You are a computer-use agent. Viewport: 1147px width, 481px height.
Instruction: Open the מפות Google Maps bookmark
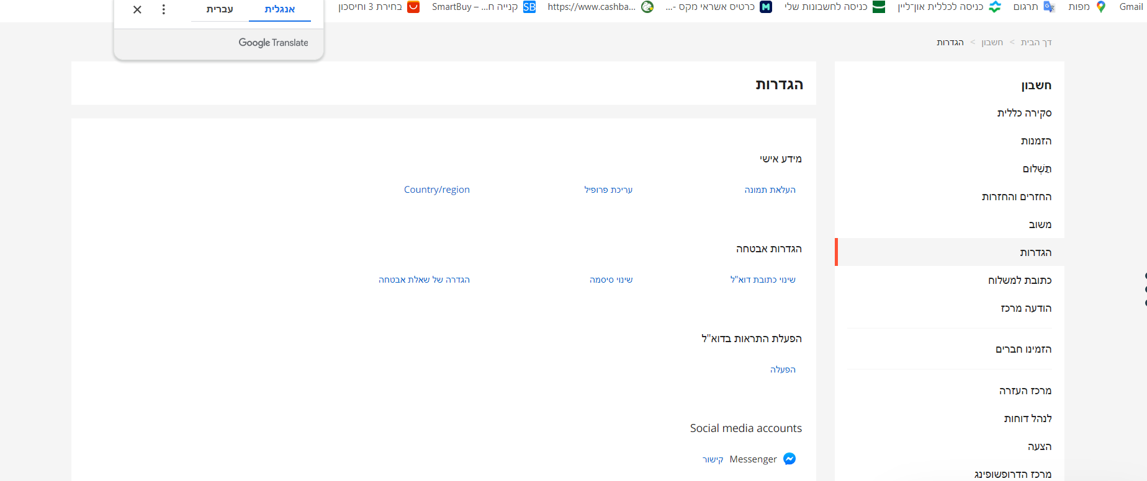click(1087, 7)
